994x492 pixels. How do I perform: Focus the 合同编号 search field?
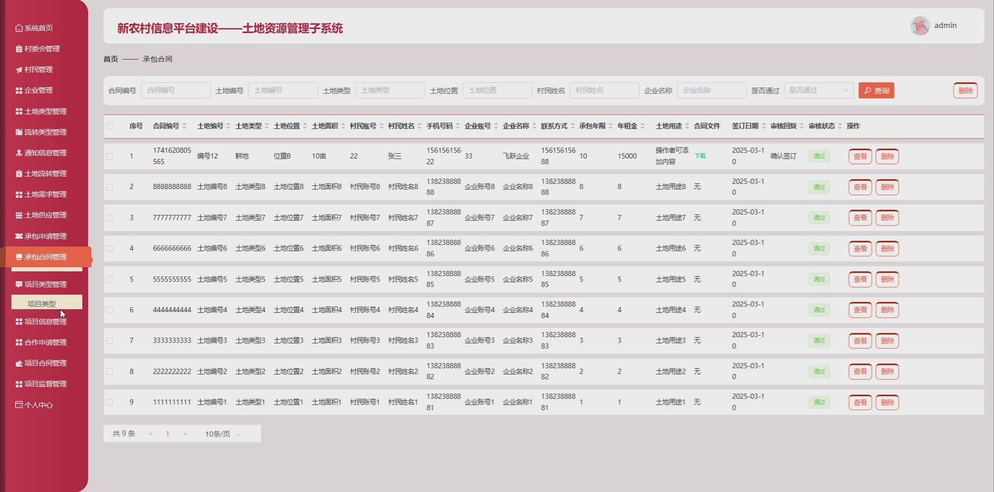pos(176,90)
